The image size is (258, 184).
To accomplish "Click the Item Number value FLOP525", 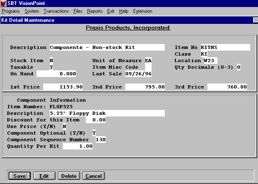I will click(61, 107).
